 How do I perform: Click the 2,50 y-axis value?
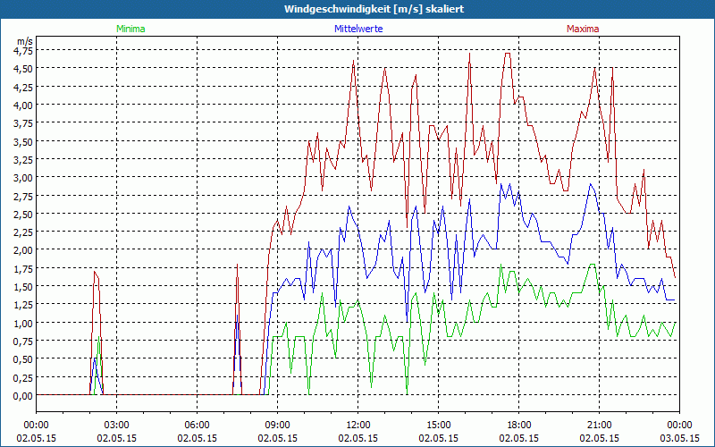point(23,214)
